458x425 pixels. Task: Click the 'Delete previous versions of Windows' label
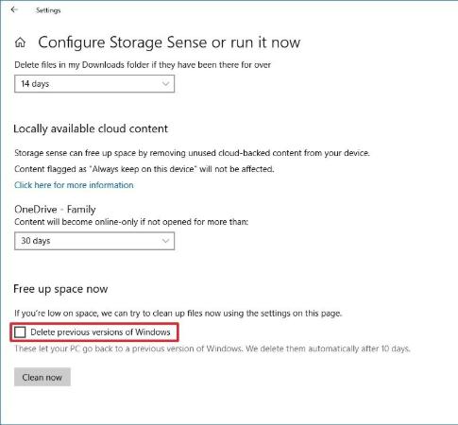pos(100,332)
